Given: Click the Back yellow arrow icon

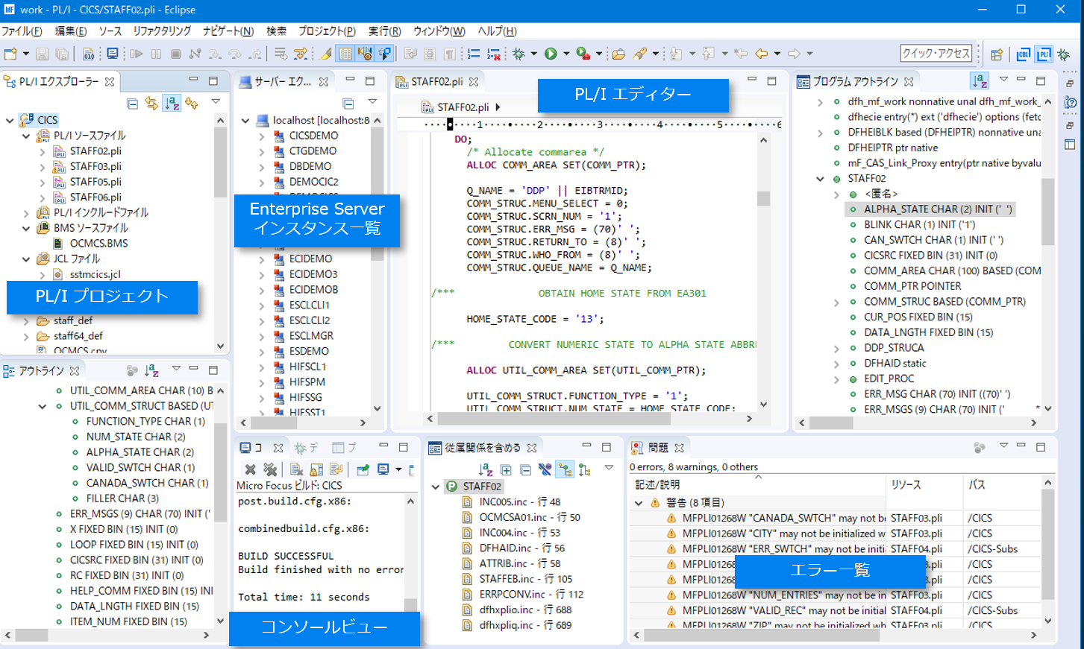Looking at the screenshot, I should 761,54.
